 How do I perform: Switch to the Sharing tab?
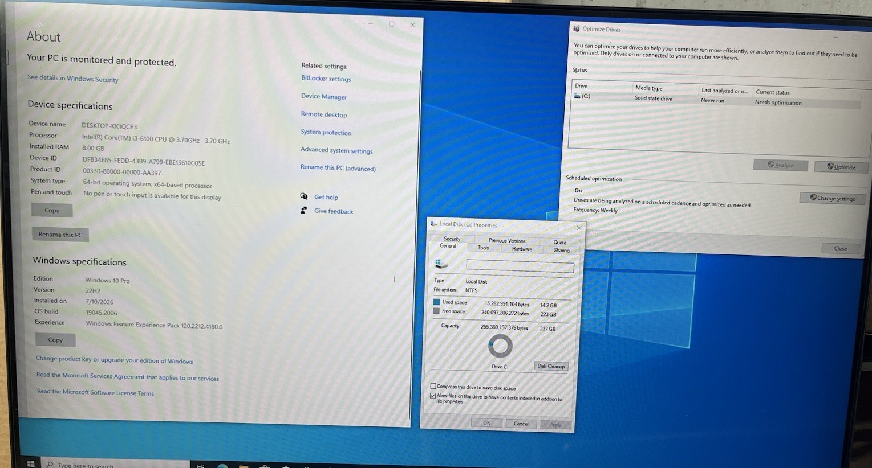coord(561,250)
